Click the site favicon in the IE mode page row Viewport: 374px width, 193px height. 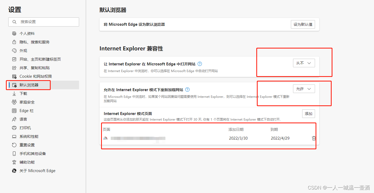click(x=105, y=138)
